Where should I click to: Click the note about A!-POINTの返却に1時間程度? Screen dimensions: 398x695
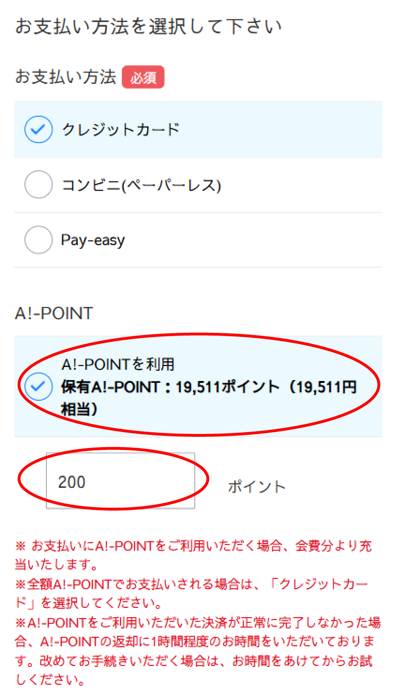pyautogui.click(x=197, y=641)
